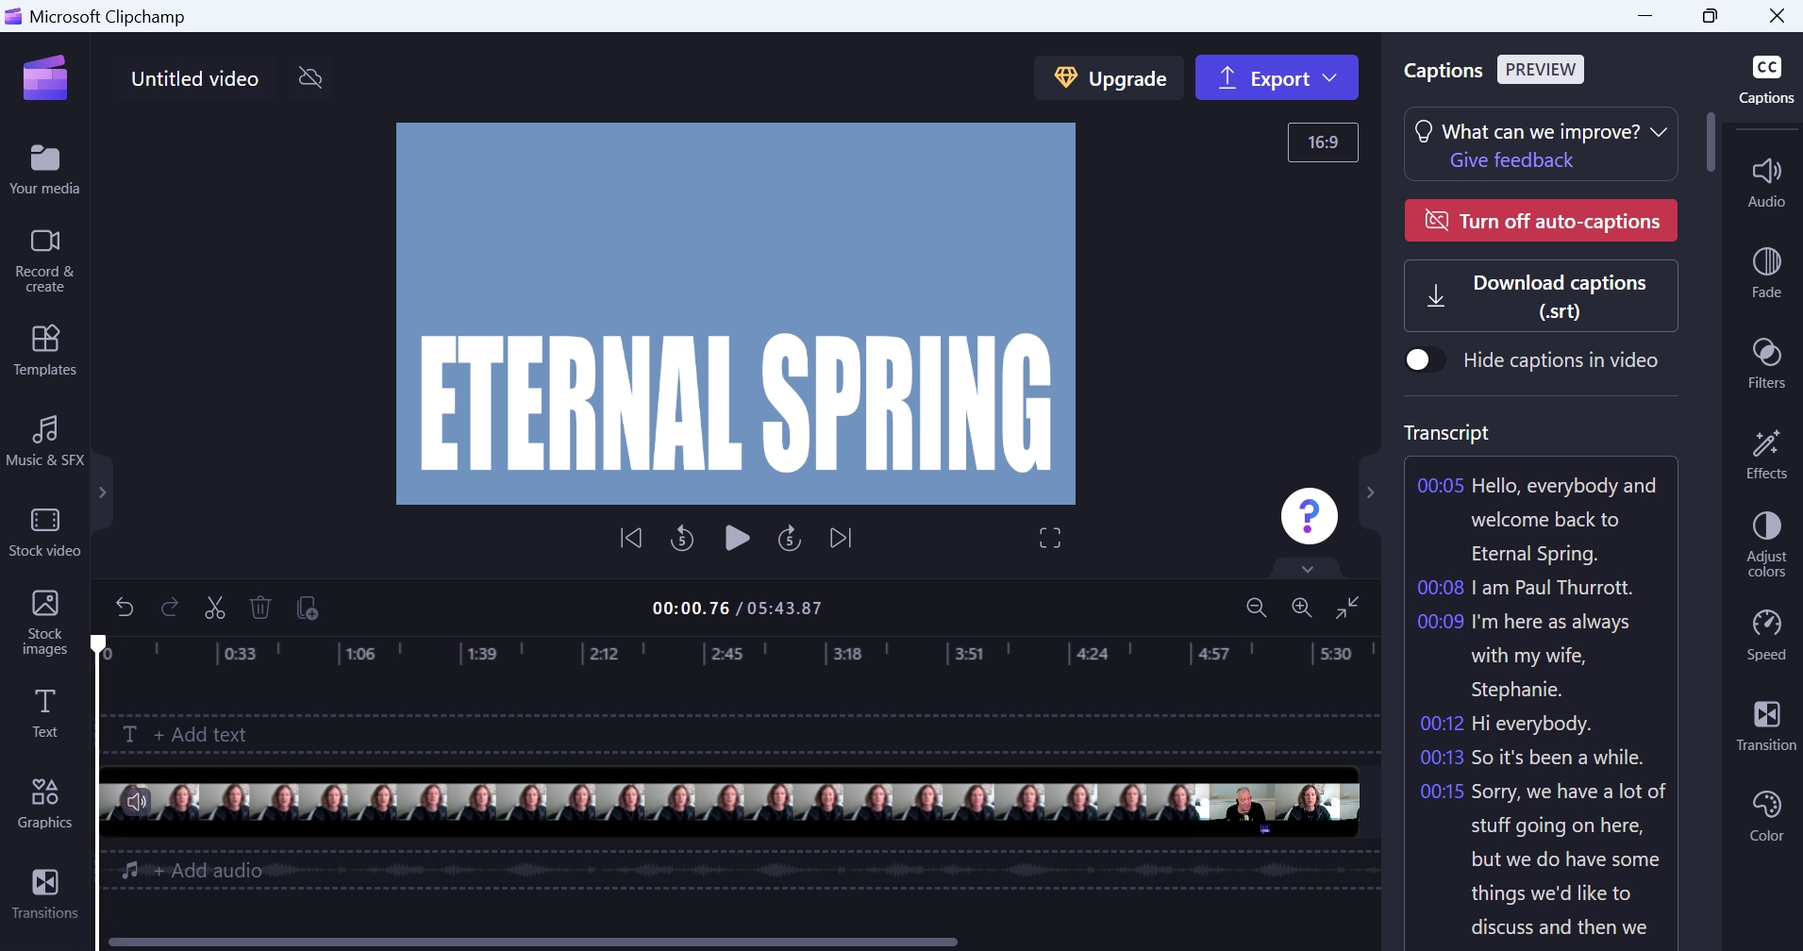The image size is (1803, 951).
Task: Zoom in on the timeline
Action: tap(1302, 608)
